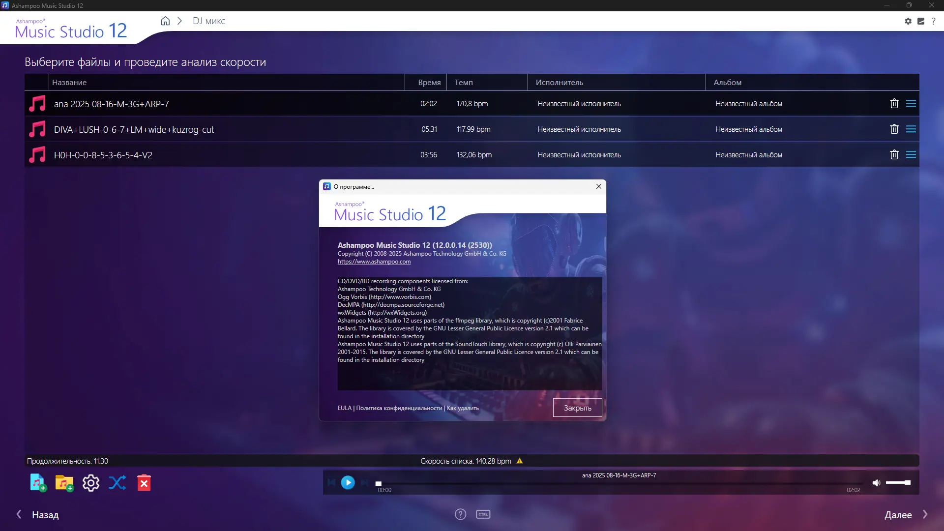Viewport: 944px width, 531px height.
Task: Click the EULA link
Action: pyautogui.click(x=344, y=408)
